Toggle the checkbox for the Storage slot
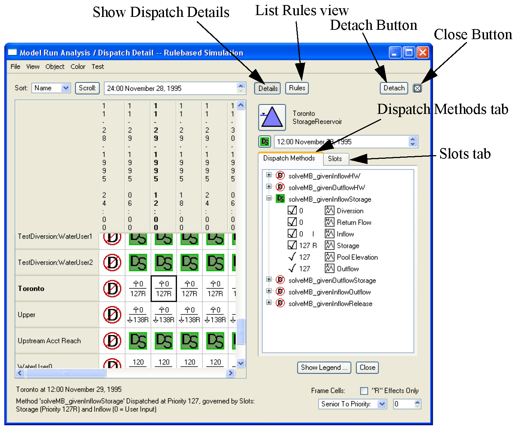The height and width of the screenshot is (431, 520). [292, 245]
